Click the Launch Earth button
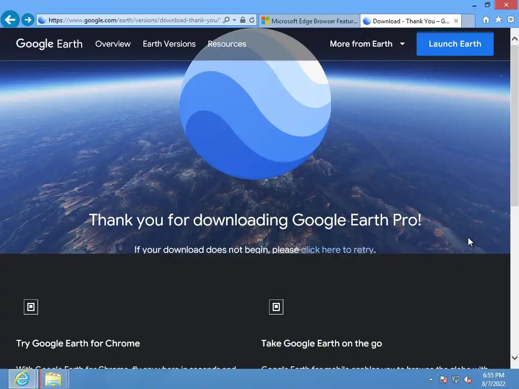519x389 pixels. click(x=455, y=44)
